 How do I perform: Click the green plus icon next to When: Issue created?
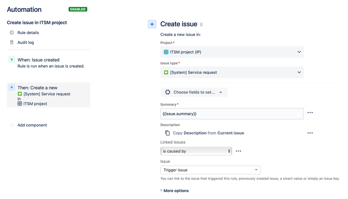point(12,60)
